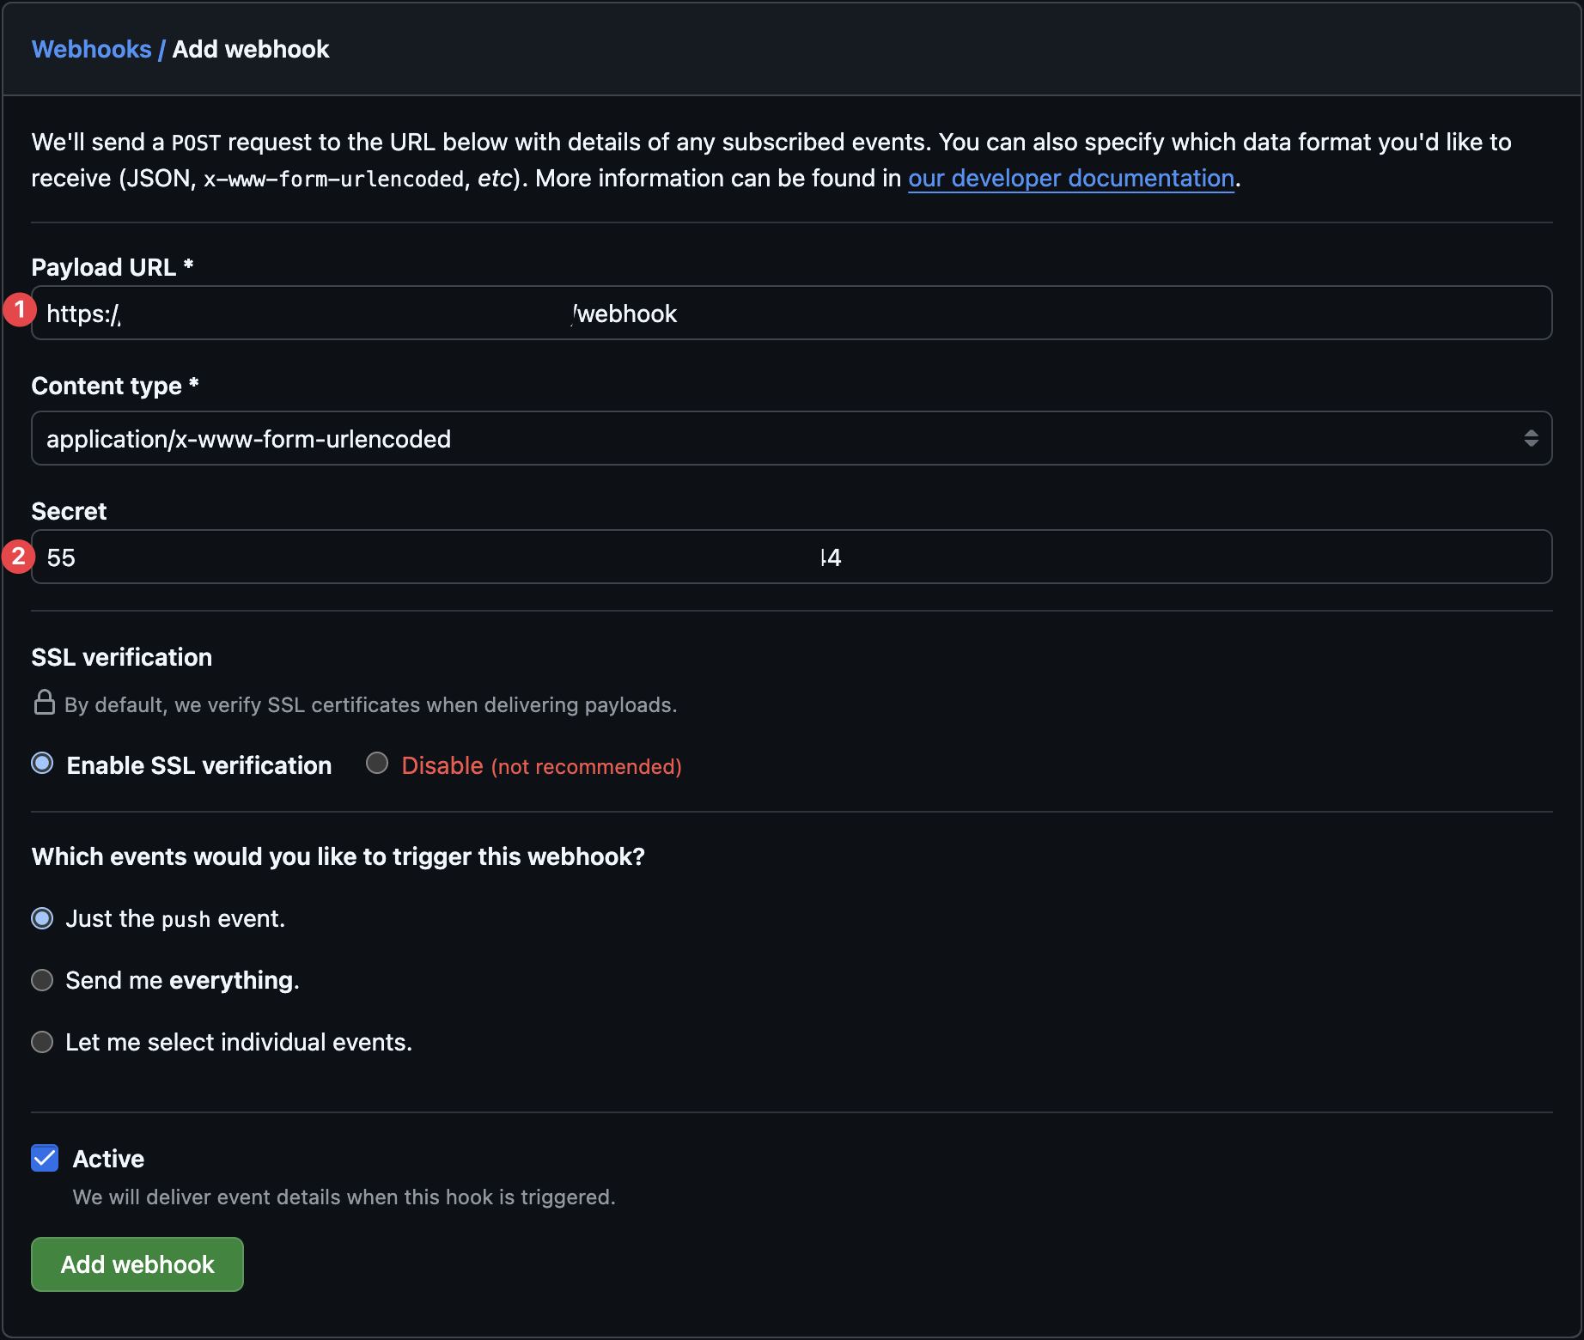Select Disable SSL verification radio button
The height and width of the screenshot is (1340, 1584).
click(x=377, y=763)
